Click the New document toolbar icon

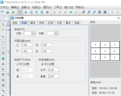tap(2, 12)
